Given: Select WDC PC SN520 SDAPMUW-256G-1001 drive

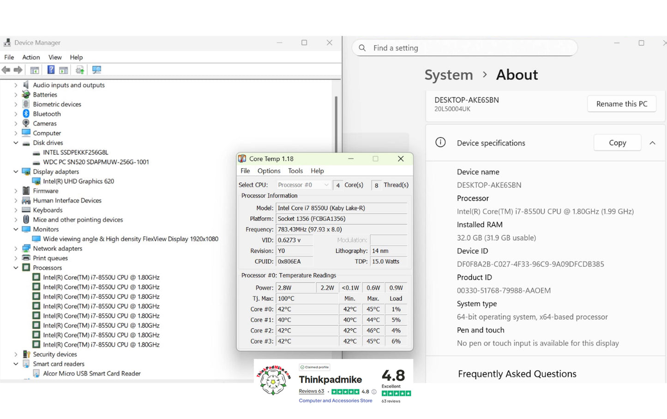Looking at the screenshot, I should (x=96, y=162).
